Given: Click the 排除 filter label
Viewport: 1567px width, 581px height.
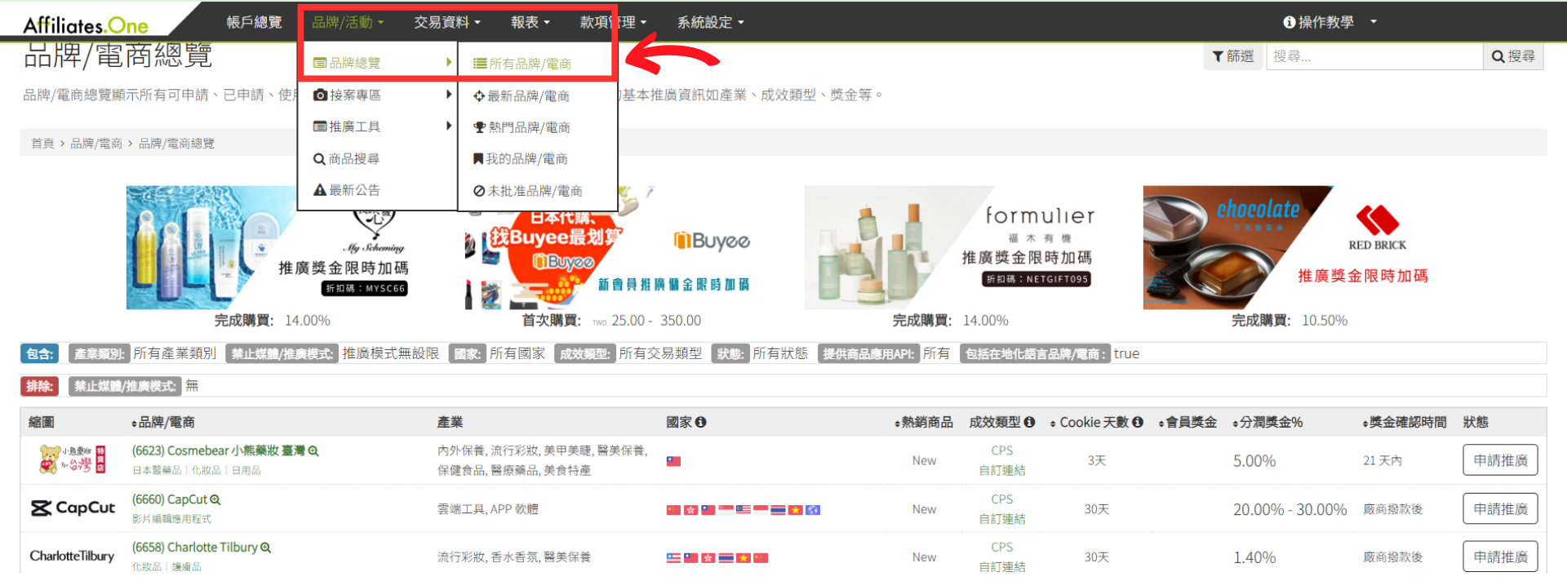Looking at the screenshot, I should (x=39, y=386).
